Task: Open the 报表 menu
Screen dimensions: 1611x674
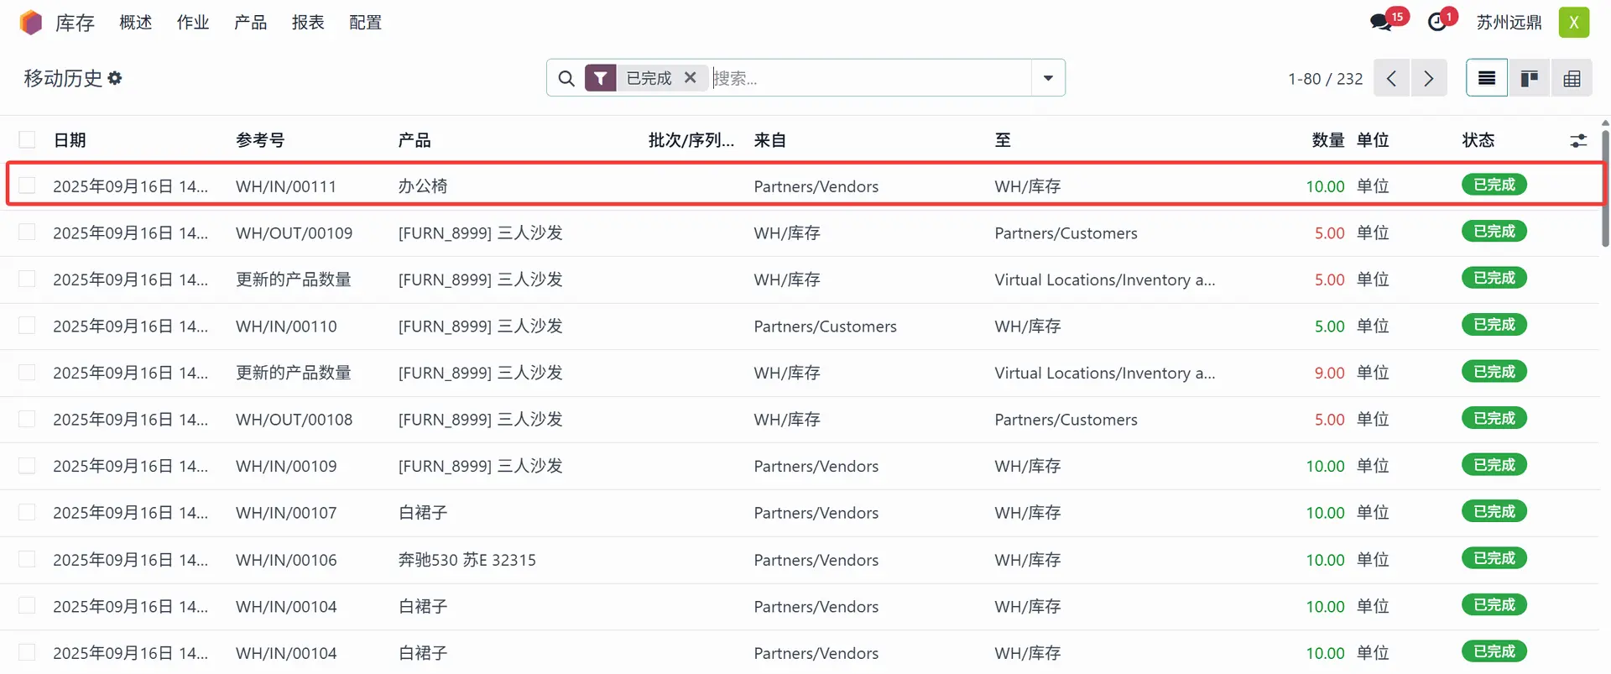Action: [x=308, y=23]
